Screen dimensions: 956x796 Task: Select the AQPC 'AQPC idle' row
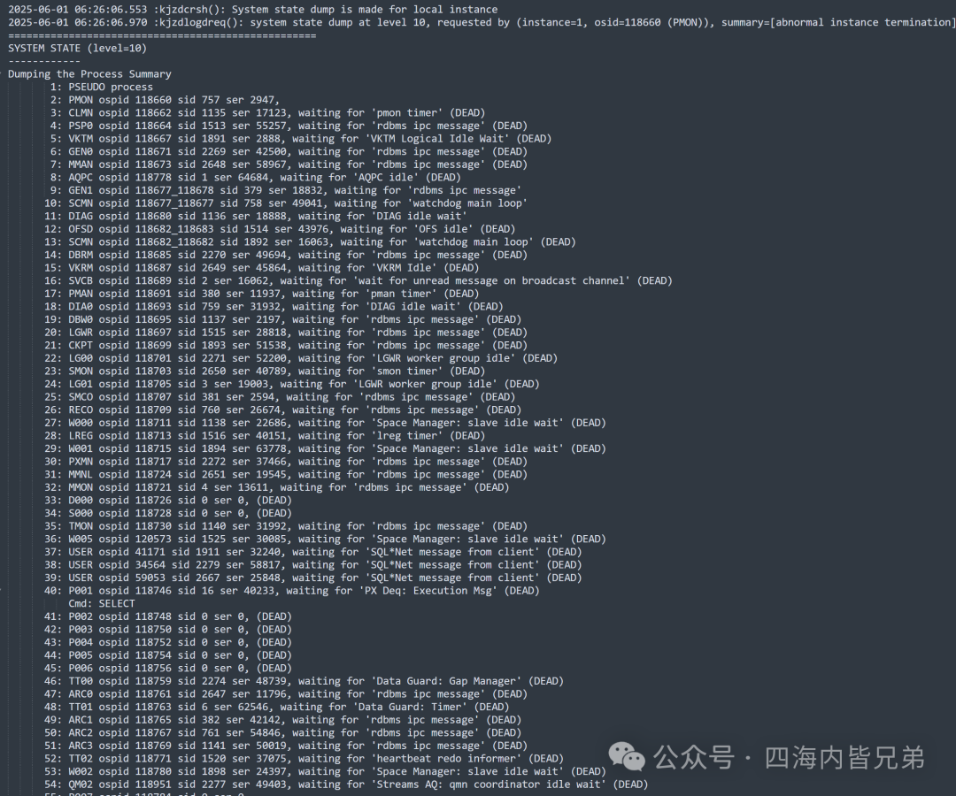pyautogui.click(x=256, y=177)
